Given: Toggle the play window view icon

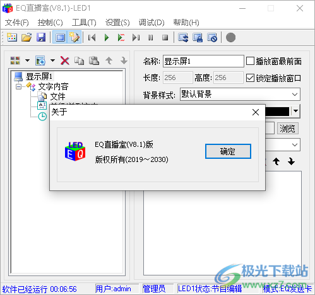Looking at the screenshot, I should click(x=60, y=38).
